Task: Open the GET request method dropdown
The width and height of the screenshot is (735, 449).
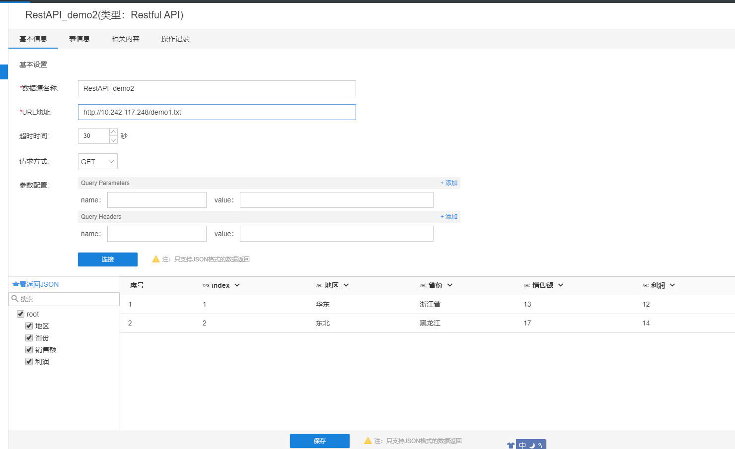Action: pos(98,162)
